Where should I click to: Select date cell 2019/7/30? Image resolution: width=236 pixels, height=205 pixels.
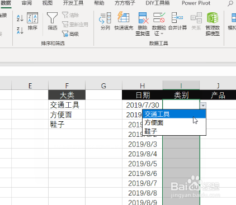(x=143, y=105)
